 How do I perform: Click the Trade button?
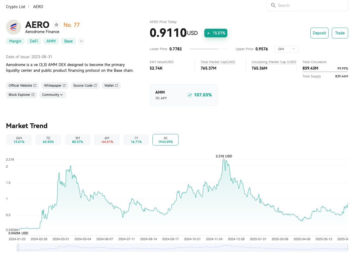(x=340, y=33)
